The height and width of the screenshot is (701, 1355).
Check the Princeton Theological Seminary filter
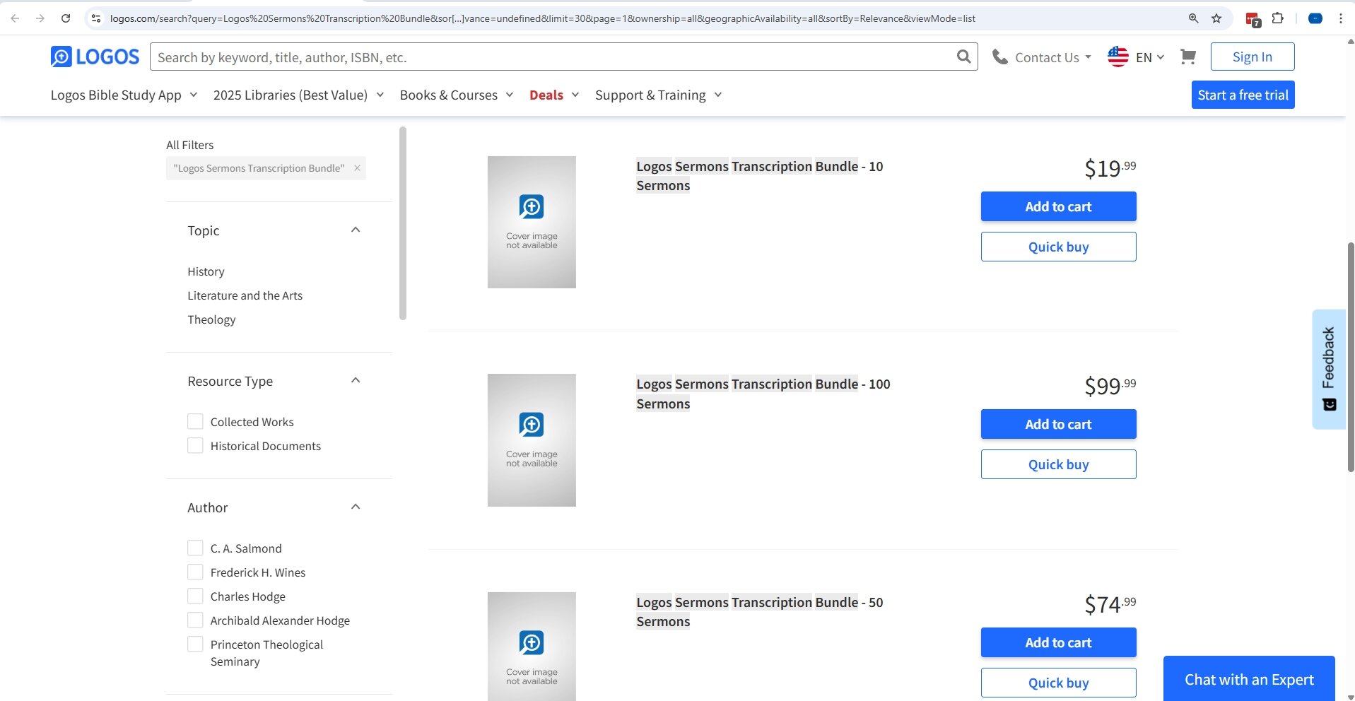point(195,644)
